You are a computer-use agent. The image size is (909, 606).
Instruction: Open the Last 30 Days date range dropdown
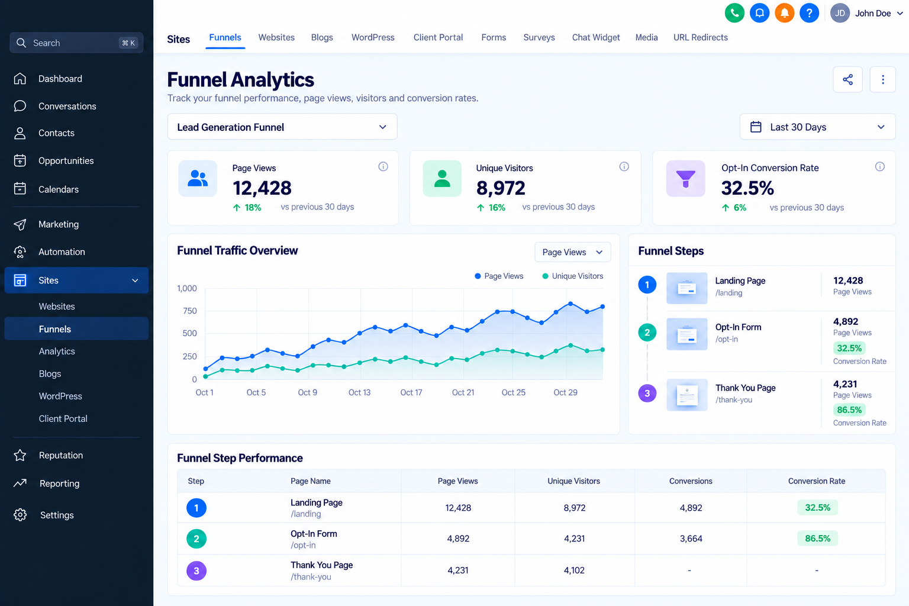[x=817, y=127]
